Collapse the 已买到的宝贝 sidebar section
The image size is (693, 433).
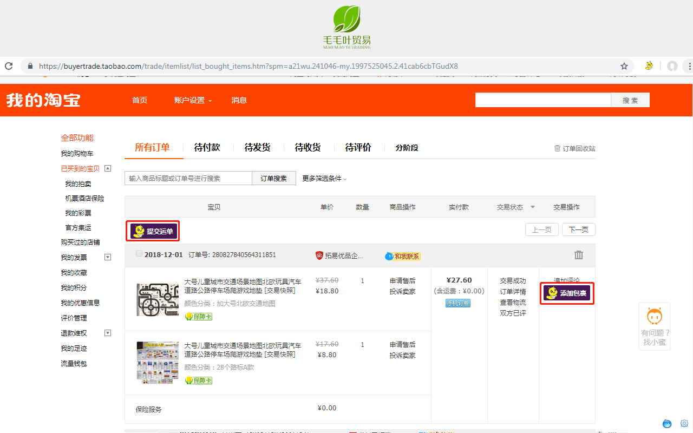[107, 168]
